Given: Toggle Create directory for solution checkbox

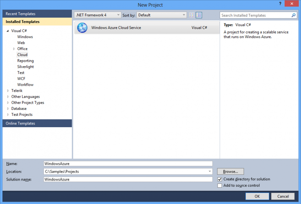Looking at the screenshot, I should click(220, 179).
